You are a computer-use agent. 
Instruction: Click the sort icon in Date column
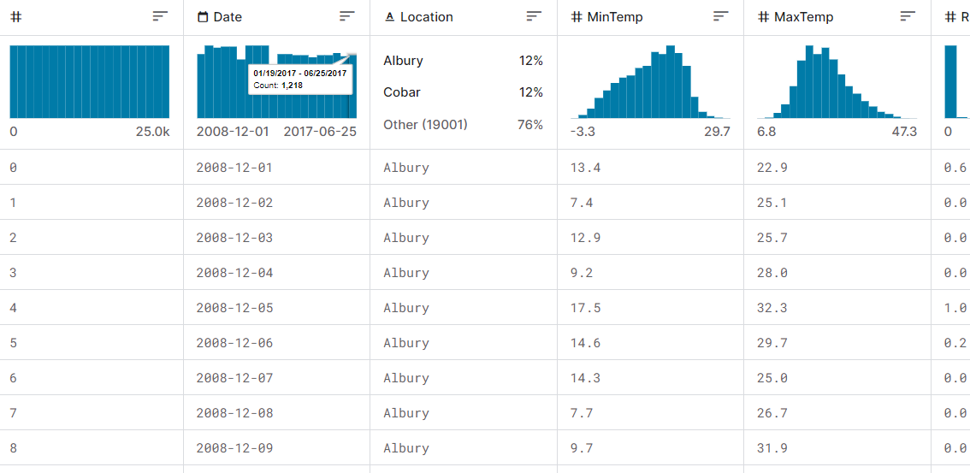tap(346, 16)
